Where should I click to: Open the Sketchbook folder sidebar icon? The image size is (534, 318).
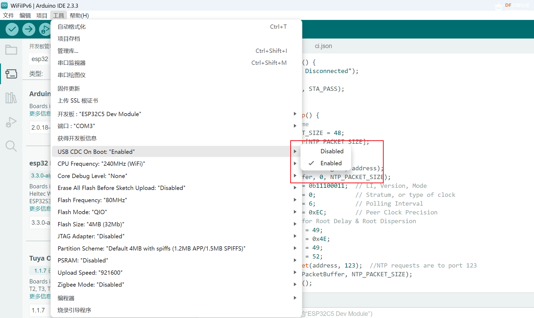[x=11, y=50]
